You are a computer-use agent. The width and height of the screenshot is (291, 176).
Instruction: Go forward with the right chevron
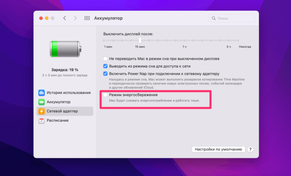tap(75, 19)
